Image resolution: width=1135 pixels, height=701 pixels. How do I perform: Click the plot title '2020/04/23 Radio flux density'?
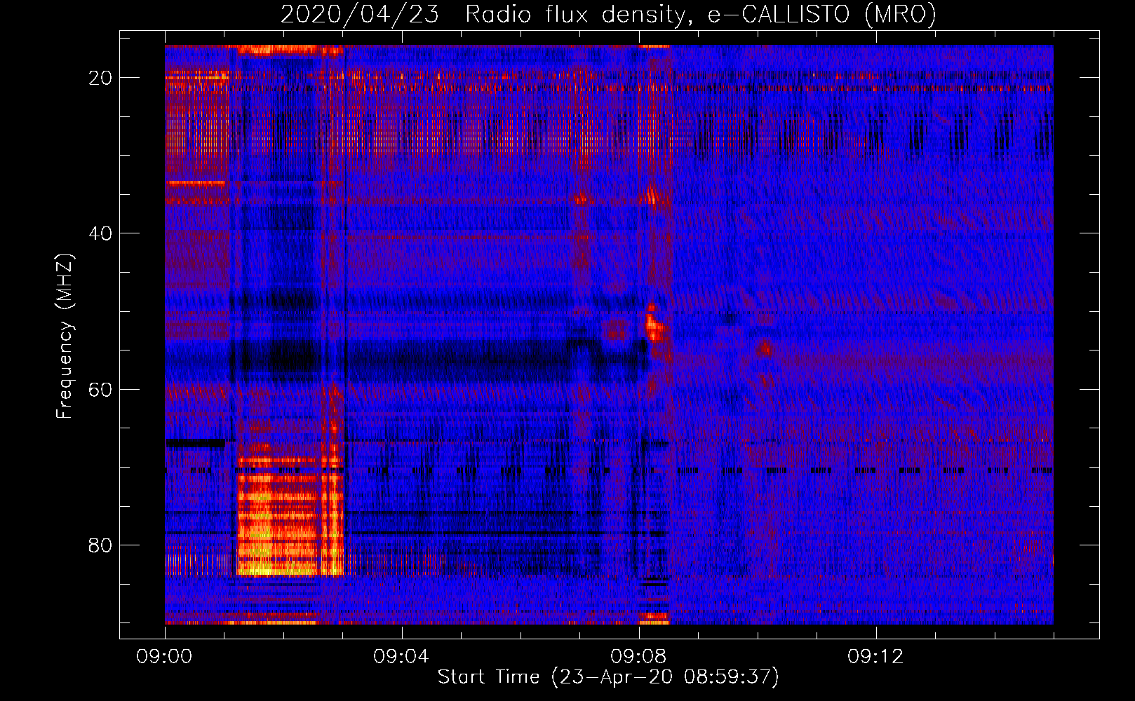[608, 14]
